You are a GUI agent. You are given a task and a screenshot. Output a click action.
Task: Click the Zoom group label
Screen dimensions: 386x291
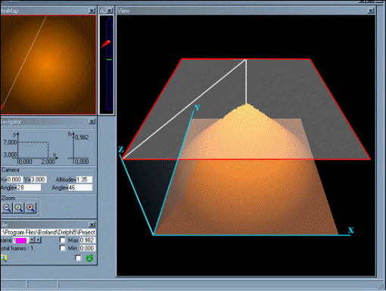(x=8, y=198)
